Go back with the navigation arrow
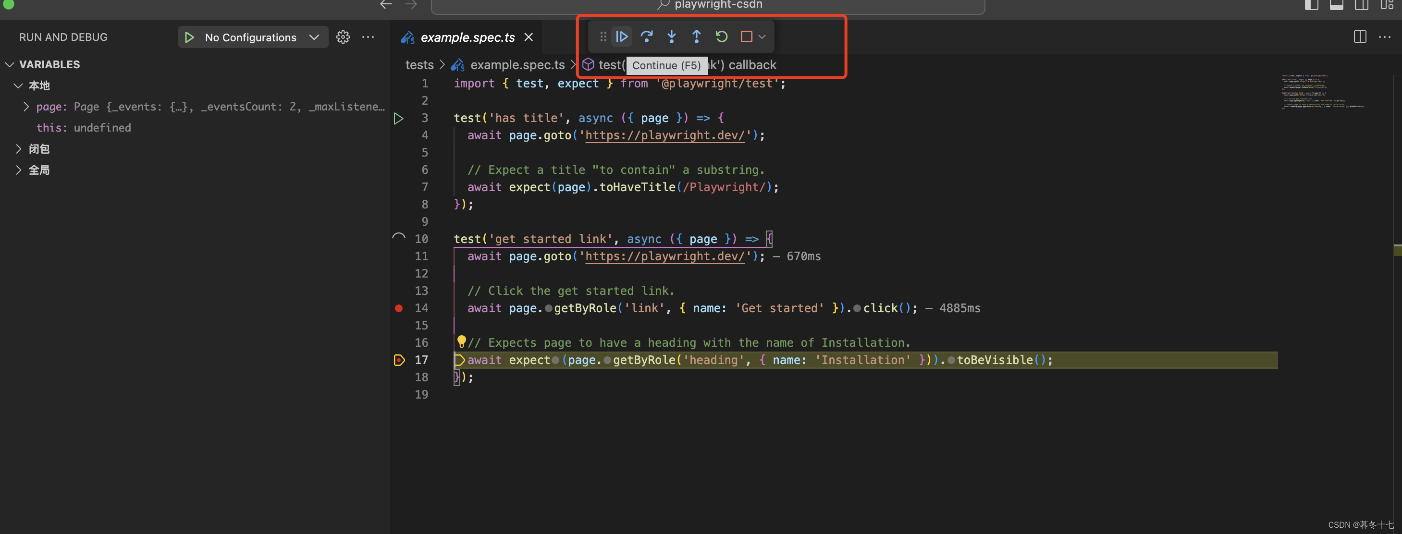 pos(386,5)
